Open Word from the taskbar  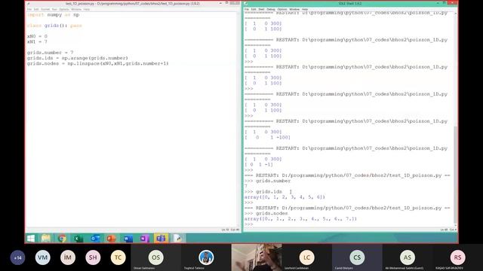128,239
